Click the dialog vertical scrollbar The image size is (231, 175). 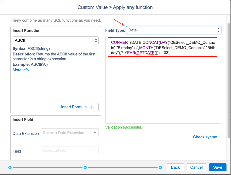[229, 81]
